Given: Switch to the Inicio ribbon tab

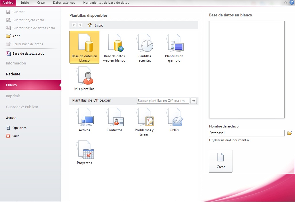Looking at the screenshot, I should (25, 3).
